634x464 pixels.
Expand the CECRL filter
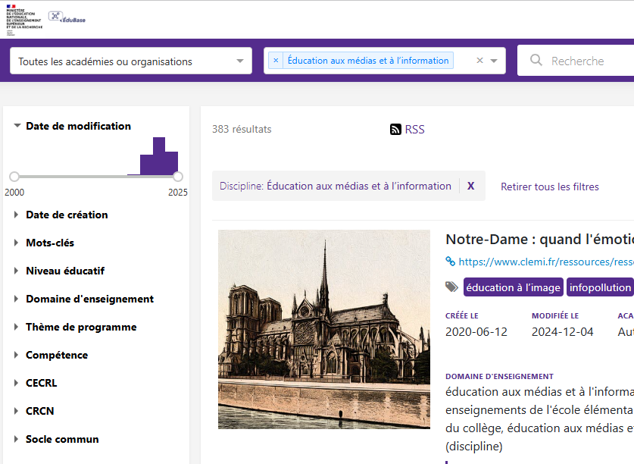[x=16, y=383]
